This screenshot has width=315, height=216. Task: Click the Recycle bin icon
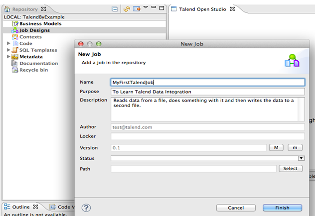[15, 70]
